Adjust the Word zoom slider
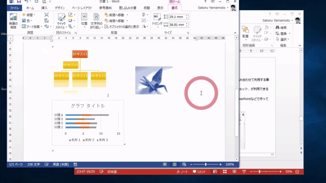Image resolution: width=326 pixels, height=183 pixels. pos(206,164)
